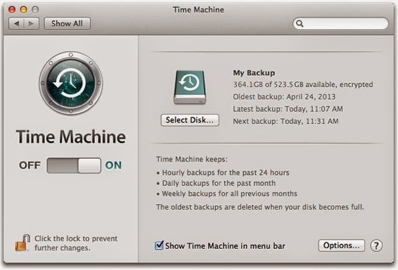Uncheck Show Time Machine in menu bar
The width and height of the screenshot is (398, 270).
click(159, 245)
